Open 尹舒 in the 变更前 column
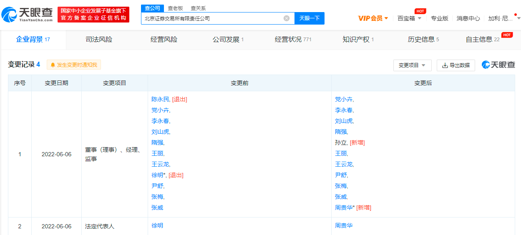Image resolution: width=521 pixels, height=235 pixels. (x=157, y=186)
